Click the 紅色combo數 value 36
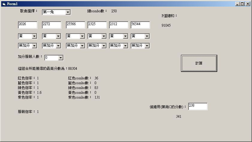252x142 pixels. click(96, 78)
